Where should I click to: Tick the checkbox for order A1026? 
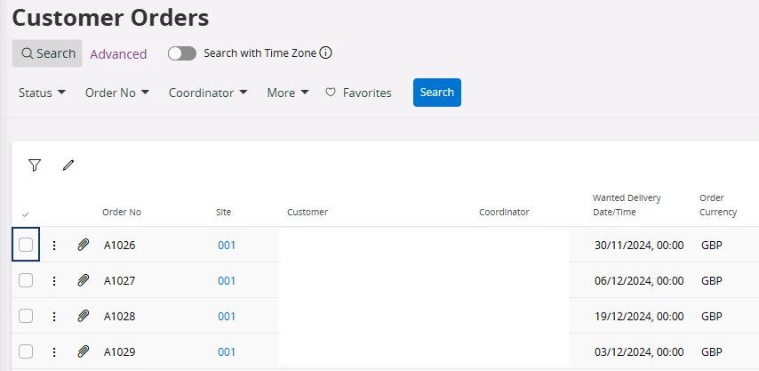point(26,245)
